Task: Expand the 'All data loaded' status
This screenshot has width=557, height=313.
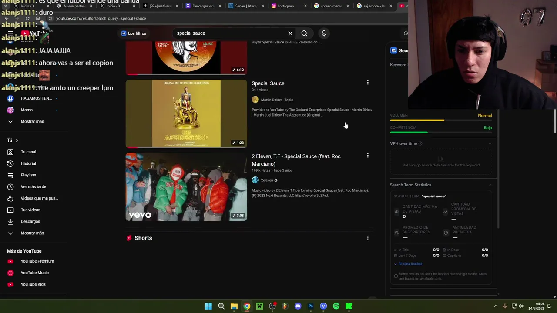Action: point(408,264)
